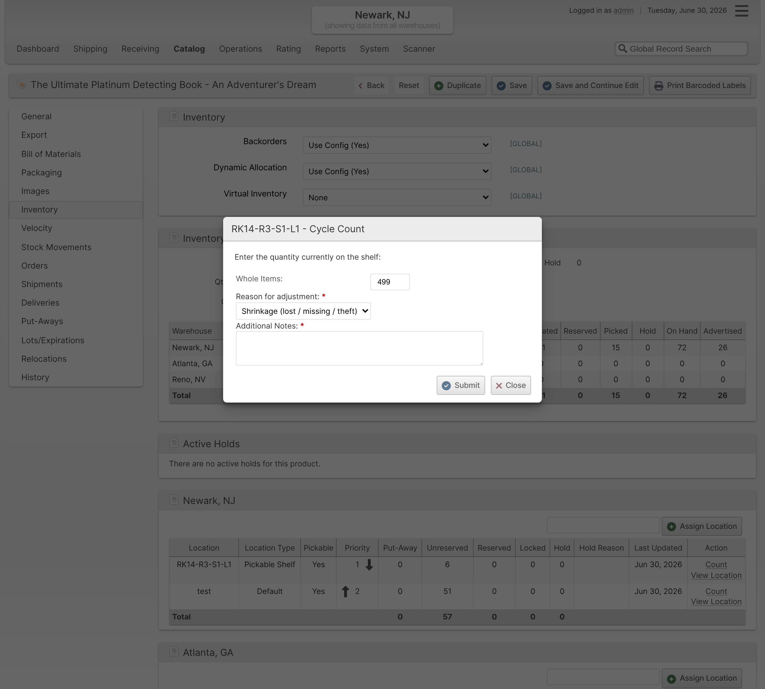
Task: Print Barcoded Labels
Action: pyautogui.click(x=700, y=85)
